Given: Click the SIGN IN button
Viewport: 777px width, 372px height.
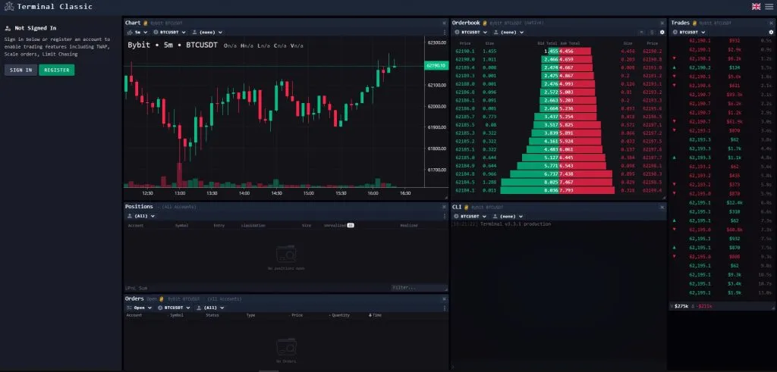Looking at the screenshot, I should [x=20, y=70].
